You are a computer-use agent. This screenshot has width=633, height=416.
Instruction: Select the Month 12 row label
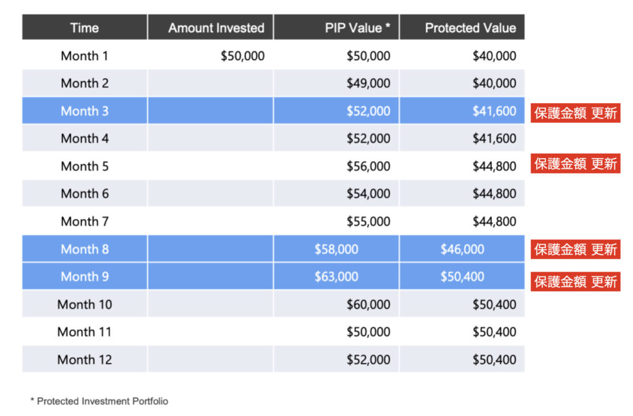coord(85,359)
